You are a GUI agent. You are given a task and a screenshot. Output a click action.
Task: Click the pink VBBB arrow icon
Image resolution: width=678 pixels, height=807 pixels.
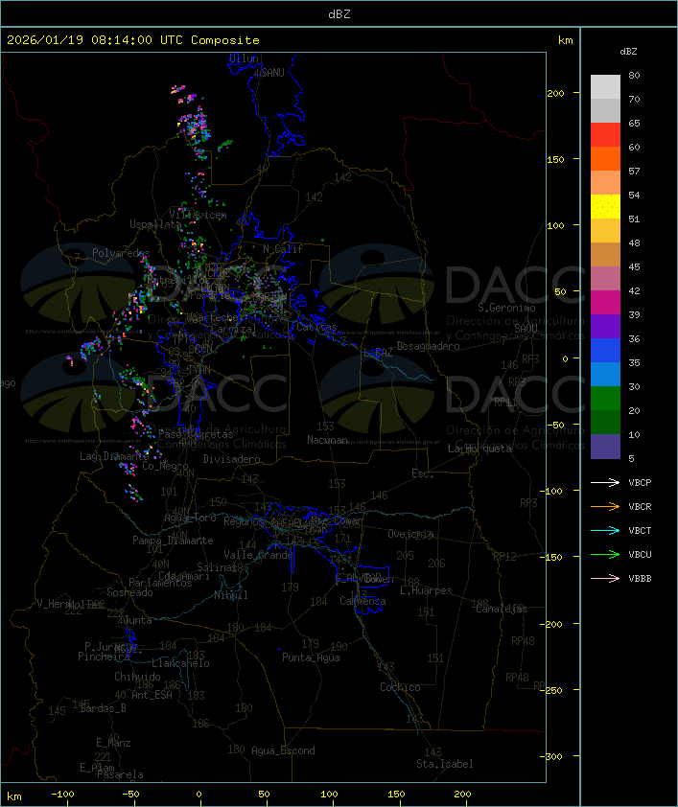[605, 579]
